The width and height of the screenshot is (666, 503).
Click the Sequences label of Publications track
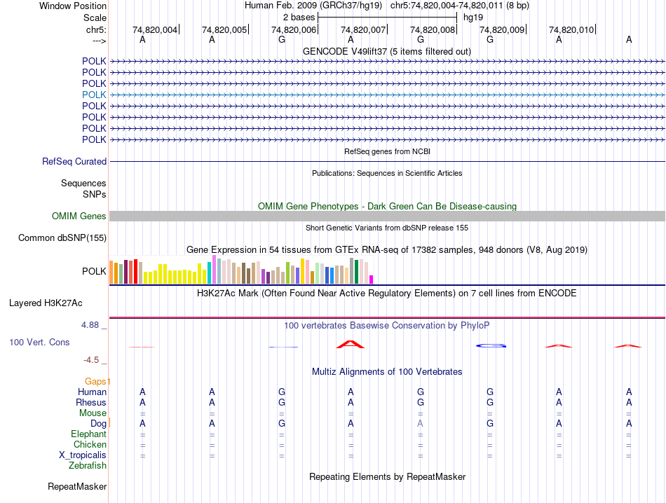pyautogui.click(x=83, y=183)
